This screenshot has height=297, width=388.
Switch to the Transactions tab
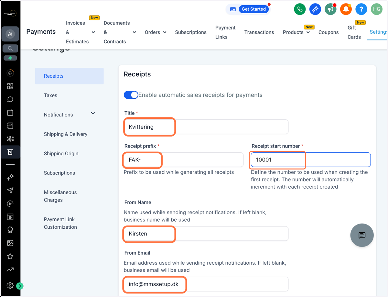(x=259, y=32)
